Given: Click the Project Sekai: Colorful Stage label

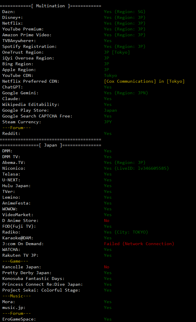Looking at the screenshot, I should point(41,290).
